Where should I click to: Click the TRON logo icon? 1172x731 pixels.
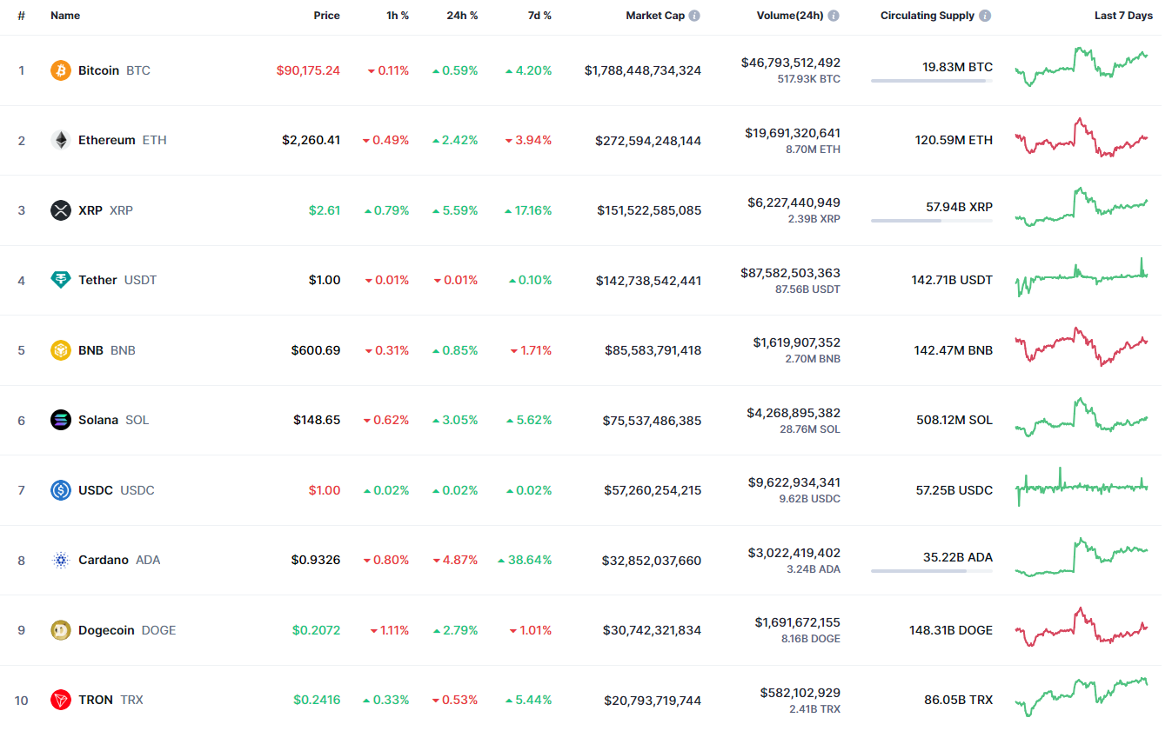point(61,700)
